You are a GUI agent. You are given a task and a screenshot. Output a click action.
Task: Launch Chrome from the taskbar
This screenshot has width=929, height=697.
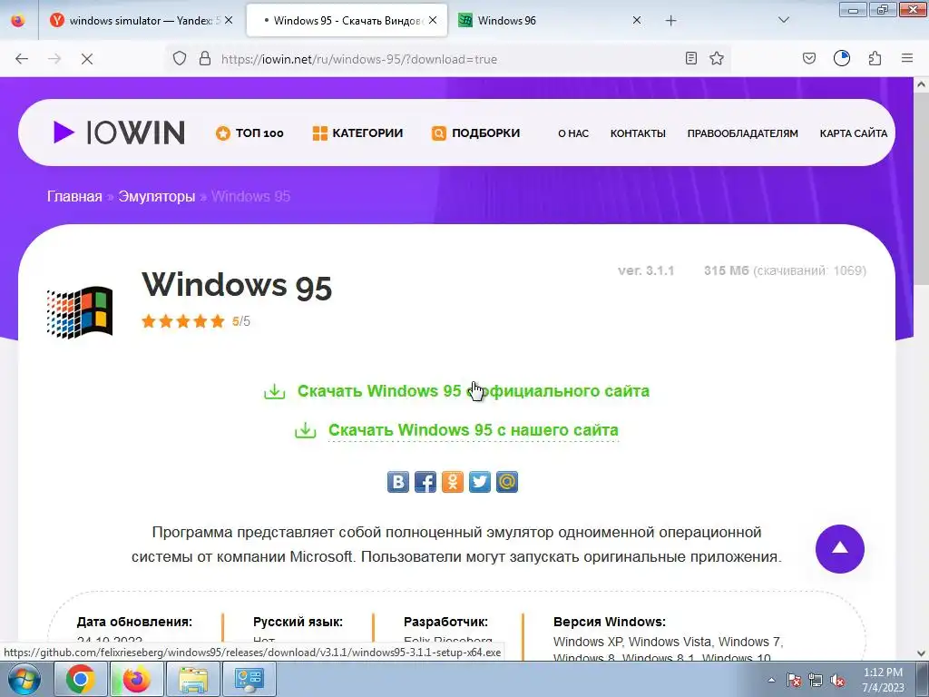[x=80, y=679]
